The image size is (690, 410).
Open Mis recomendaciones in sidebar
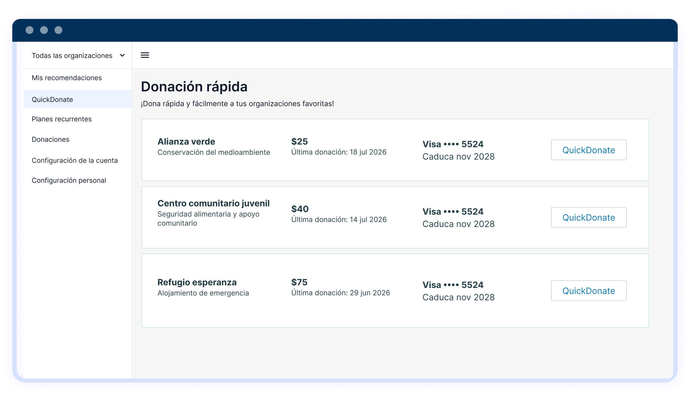tap(67, 78)
